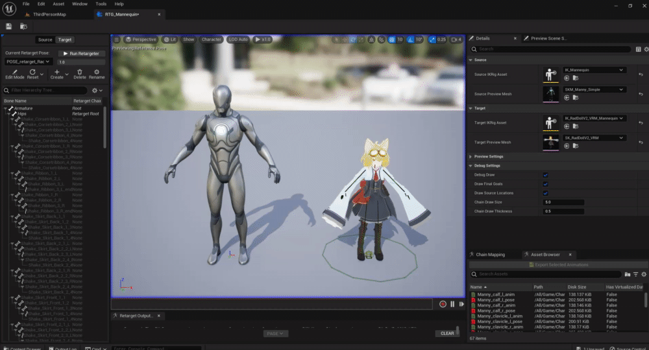Toggle the Debug Draw checkbox
The width and height of the screenshot is (649, 350).
[545, 175]
